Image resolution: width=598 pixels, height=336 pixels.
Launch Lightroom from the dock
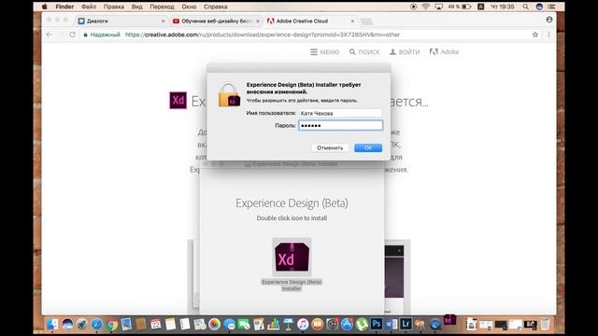[x=406, y=324]
